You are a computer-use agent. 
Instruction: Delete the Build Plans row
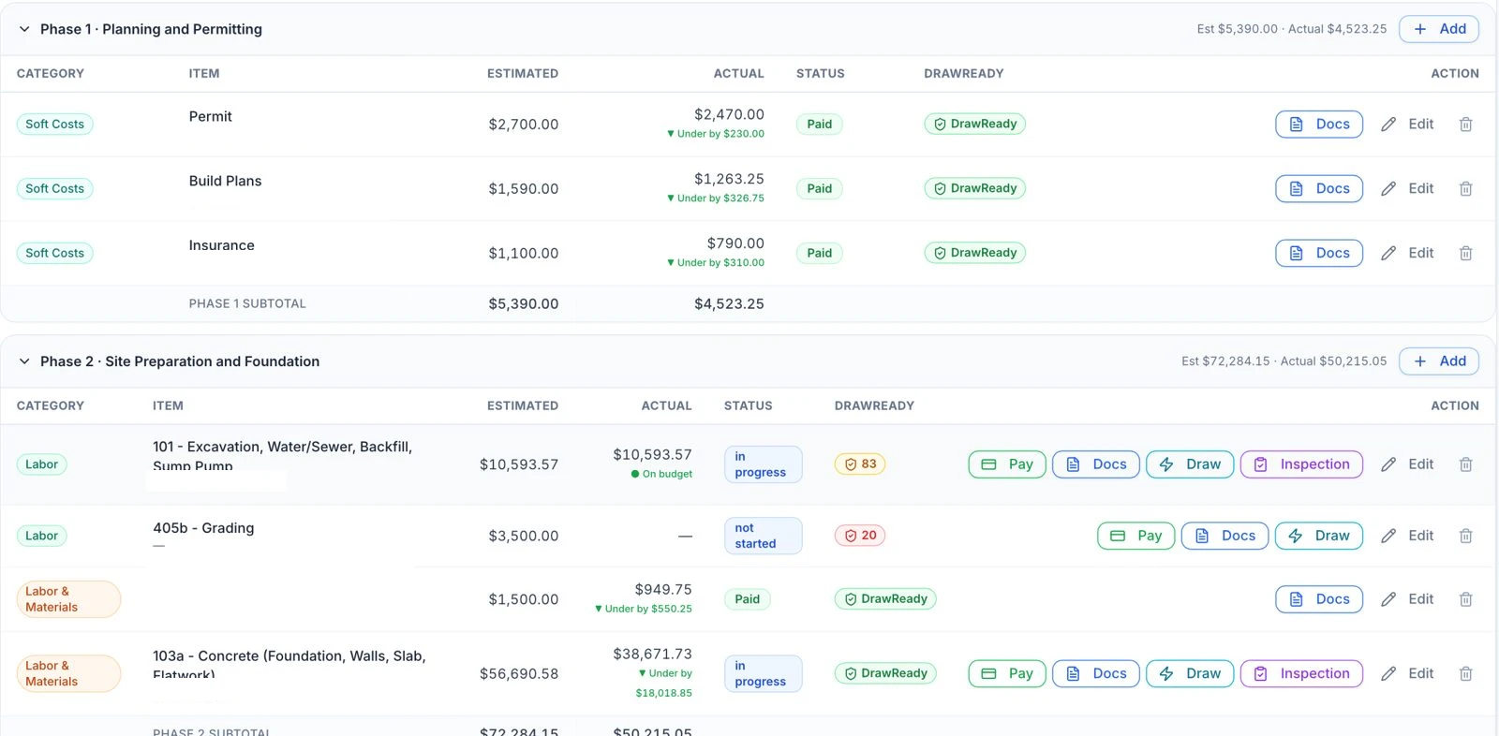[x=1465, y=188]
